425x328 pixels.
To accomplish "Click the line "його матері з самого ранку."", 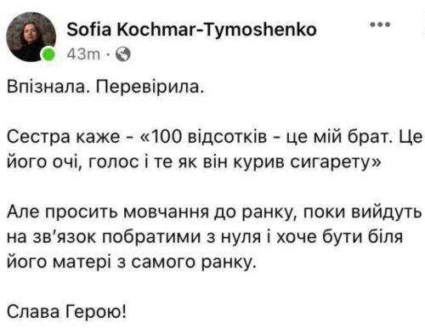I will coord(132,263).
